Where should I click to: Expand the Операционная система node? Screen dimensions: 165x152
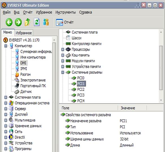(6, 103)
